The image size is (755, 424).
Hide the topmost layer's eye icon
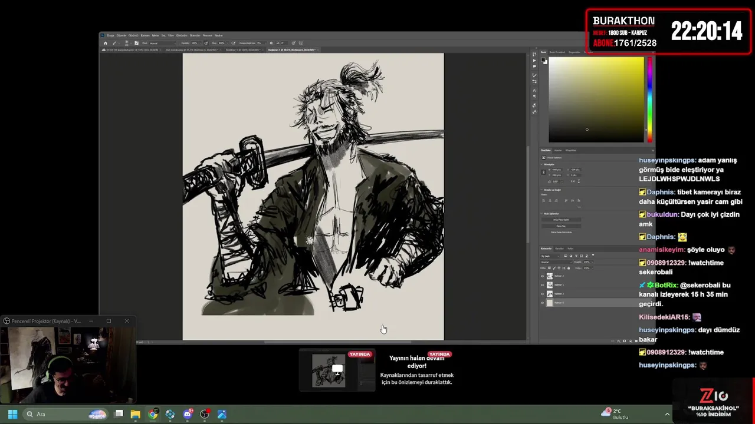click(x=543, y=276)
